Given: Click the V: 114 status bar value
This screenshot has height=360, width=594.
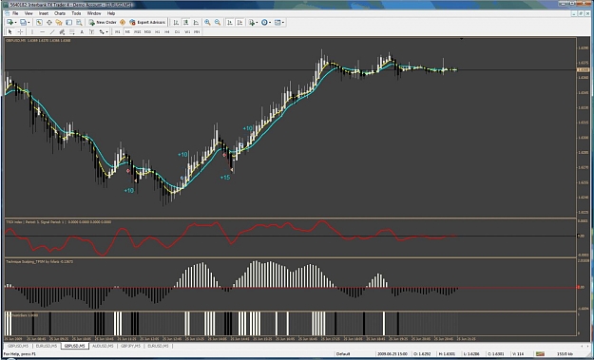Looking at the screenshot, I should [x=518, y=353].
